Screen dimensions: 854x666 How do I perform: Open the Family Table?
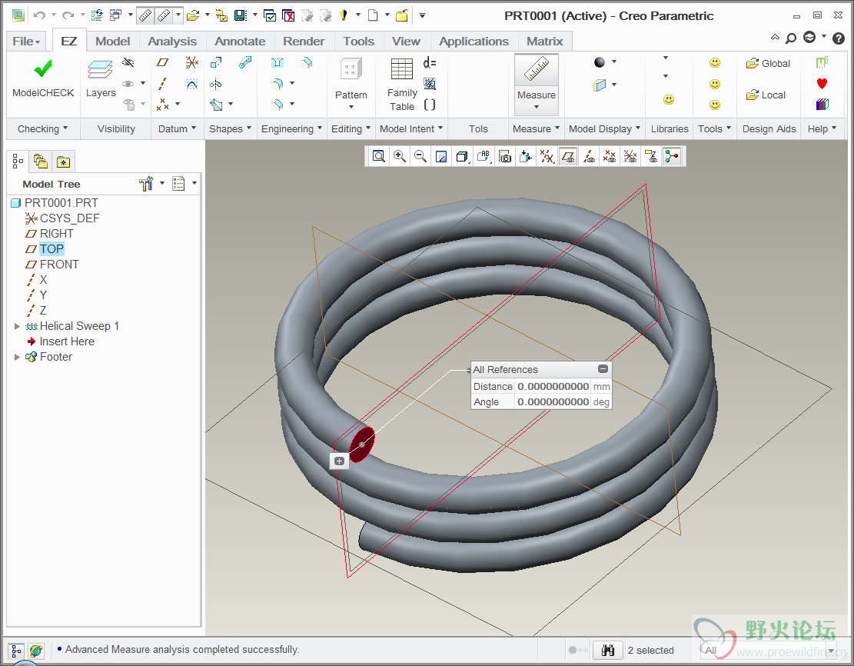coord(402,84)
